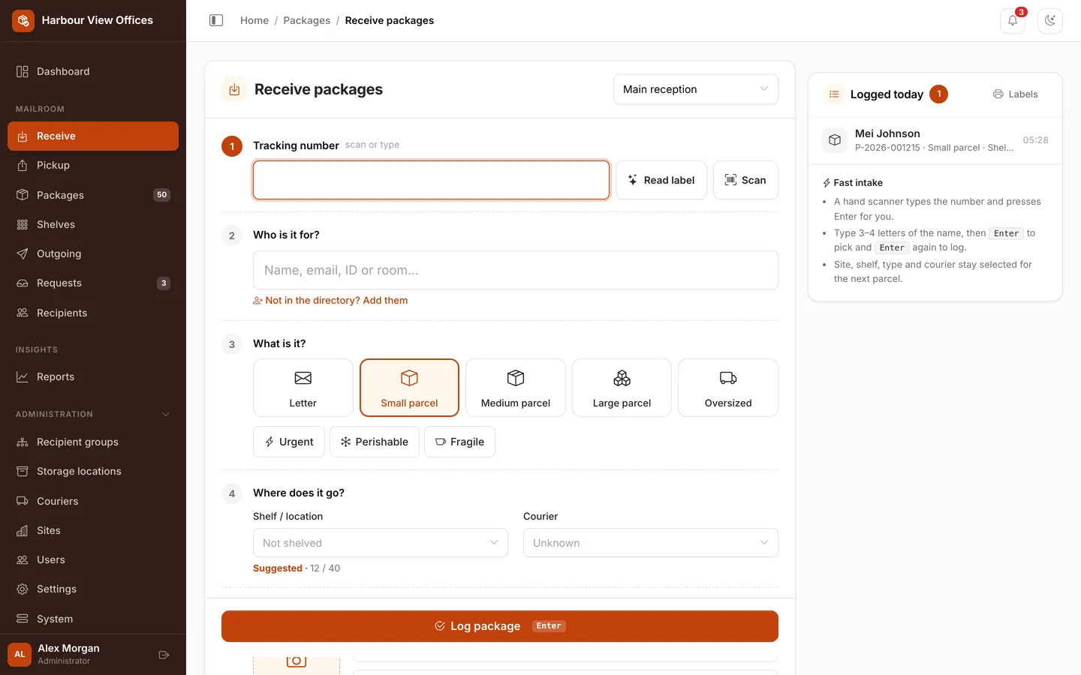Open the Main reception site dropdown

click(x=696, y=89)
